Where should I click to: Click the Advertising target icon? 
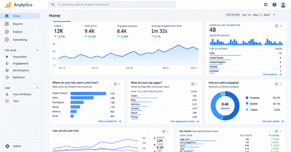click(7, 40)
